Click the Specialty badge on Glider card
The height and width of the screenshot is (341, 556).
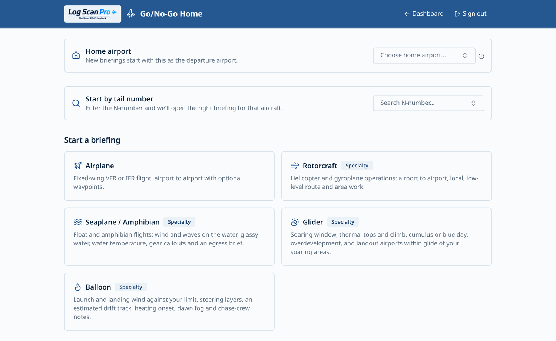click(342, 222)
